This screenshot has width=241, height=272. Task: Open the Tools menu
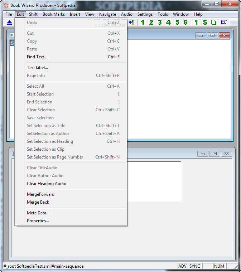[163, 14]
